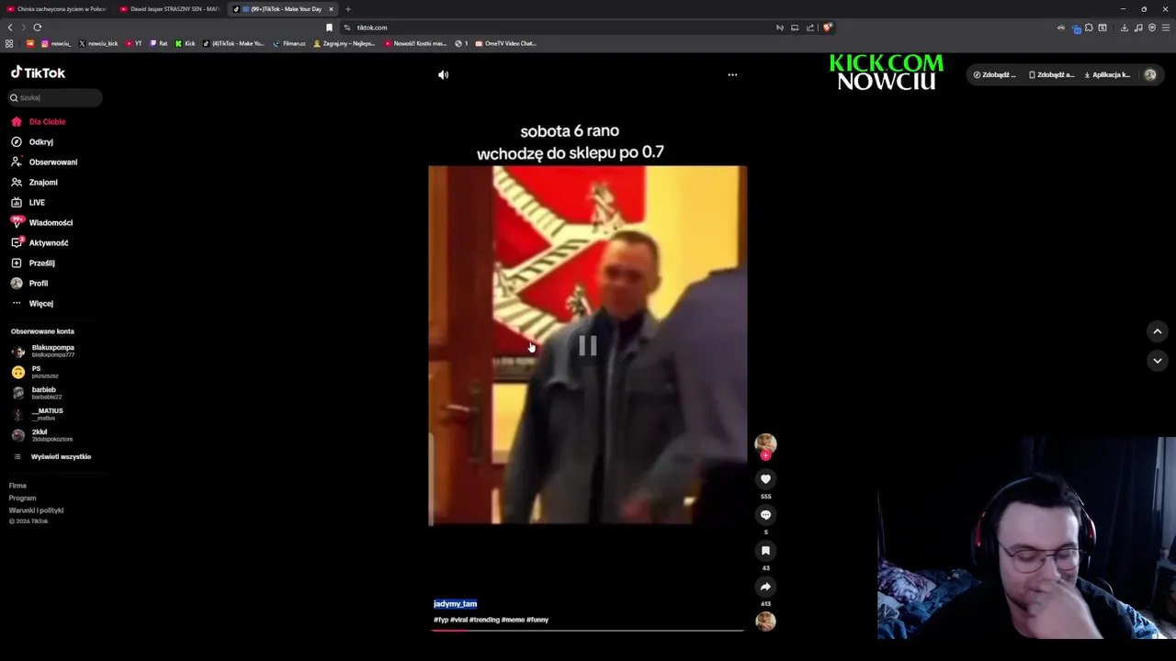
Task: Open the Odkryj page
Action: tap(33, 141)
